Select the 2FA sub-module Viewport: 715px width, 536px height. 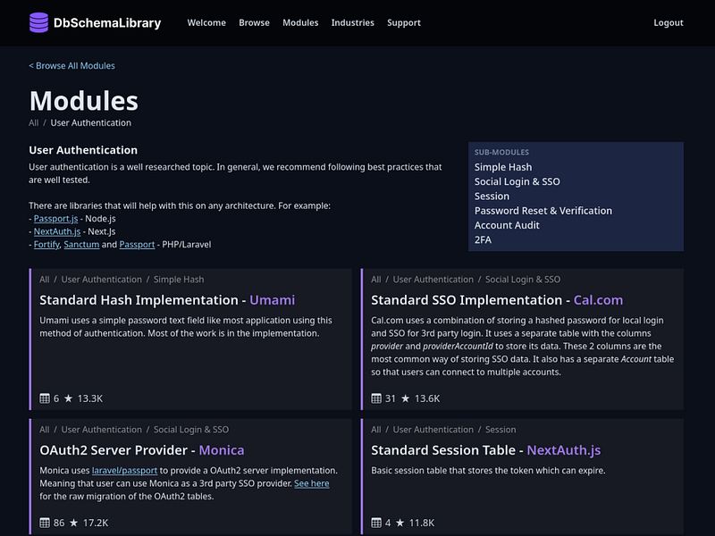483,239
